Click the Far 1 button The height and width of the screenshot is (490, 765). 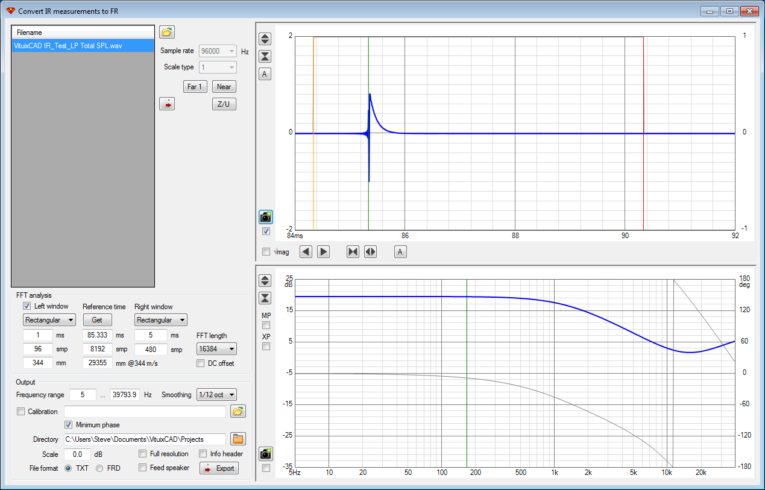click(x=195, y=87)
